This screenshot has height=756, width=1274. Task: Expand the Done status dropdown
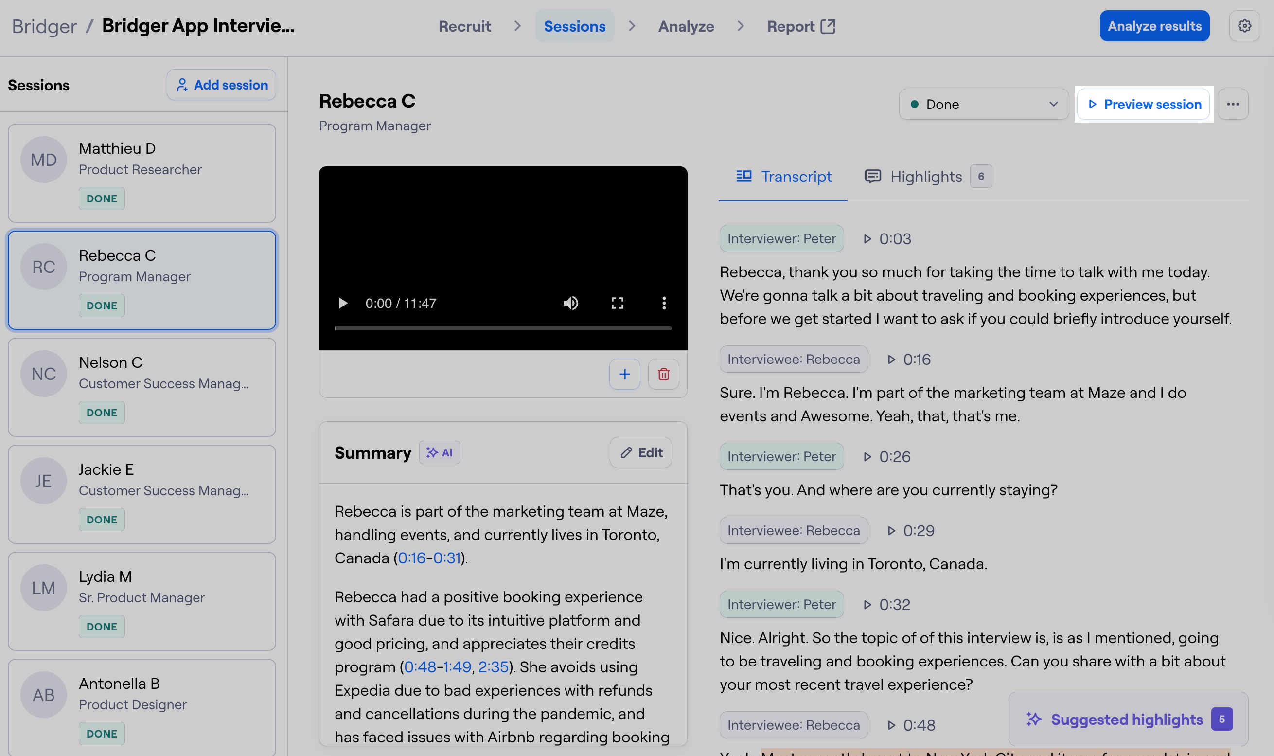(984, 105)
